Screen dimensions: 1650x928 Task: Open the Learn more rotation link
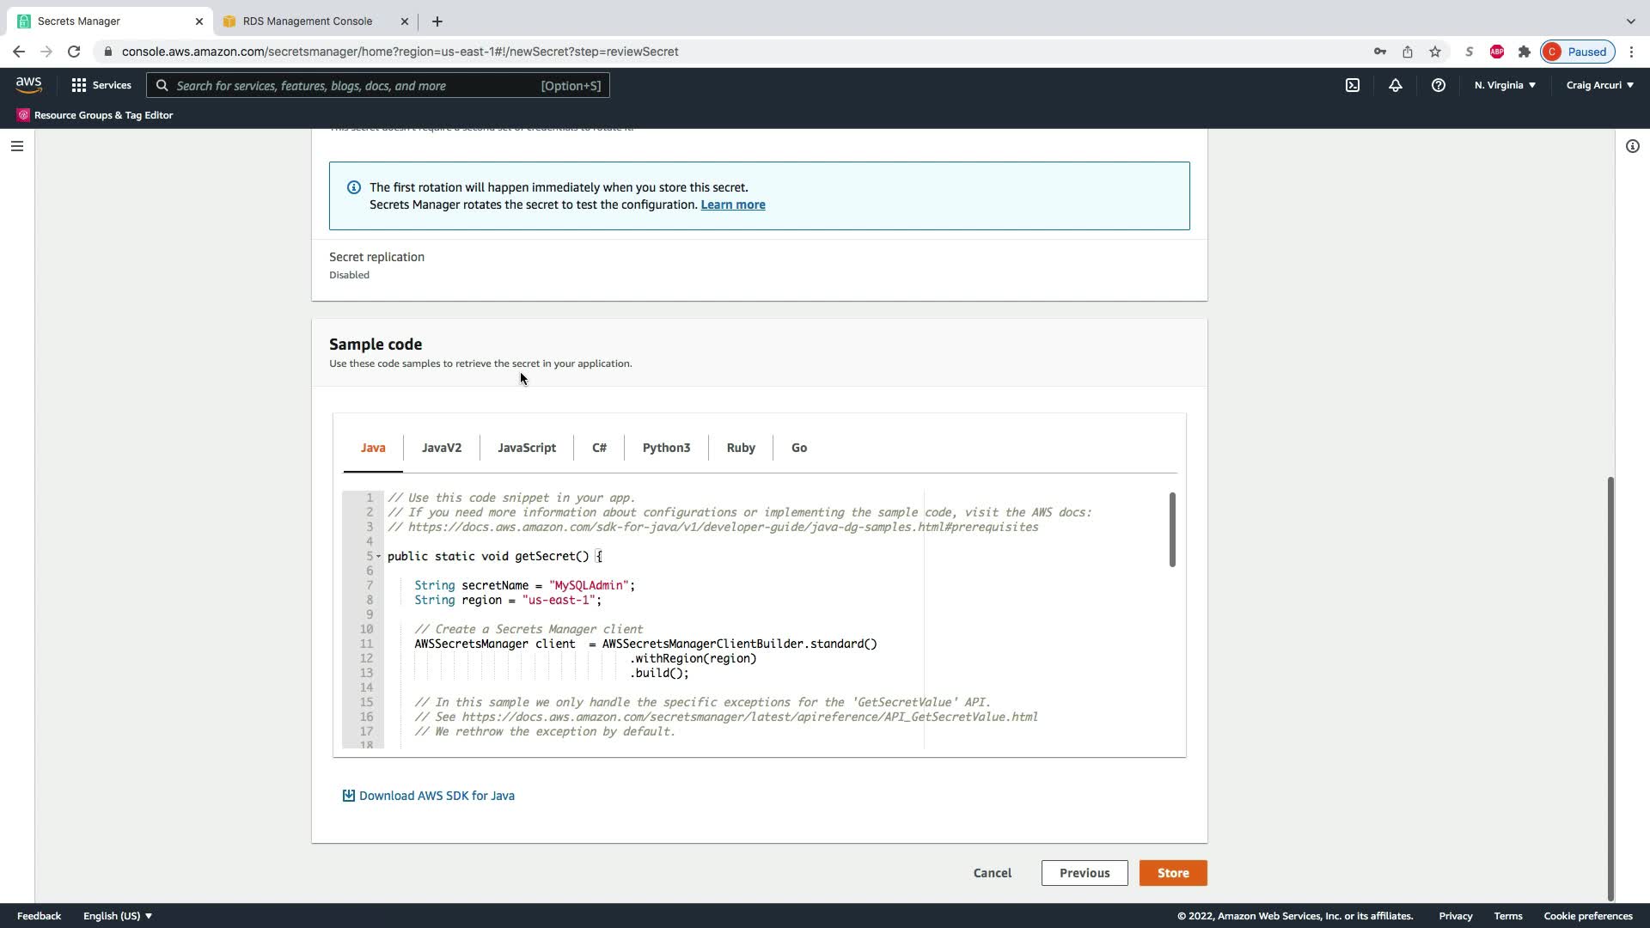732,205
